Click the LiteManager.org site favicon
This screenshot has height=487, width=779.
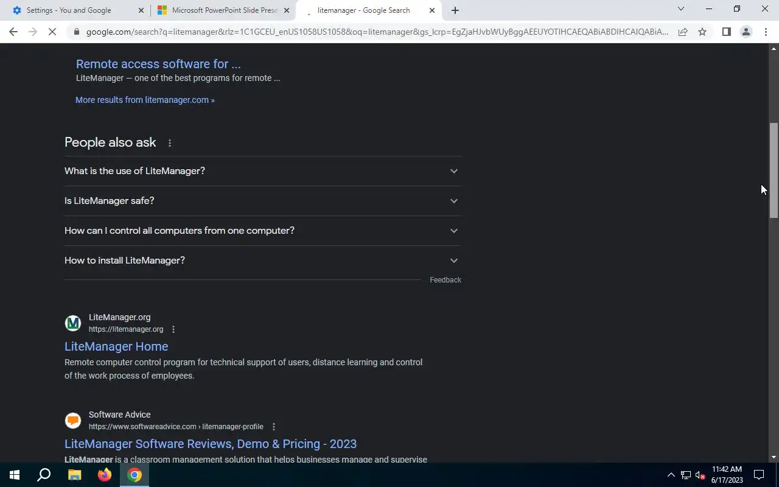(x=73, y=323)
